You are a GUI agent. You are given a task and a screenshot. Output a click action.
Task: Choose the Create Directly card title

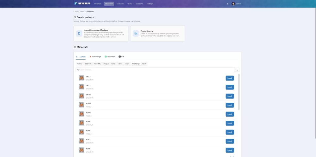click(147, 31)
